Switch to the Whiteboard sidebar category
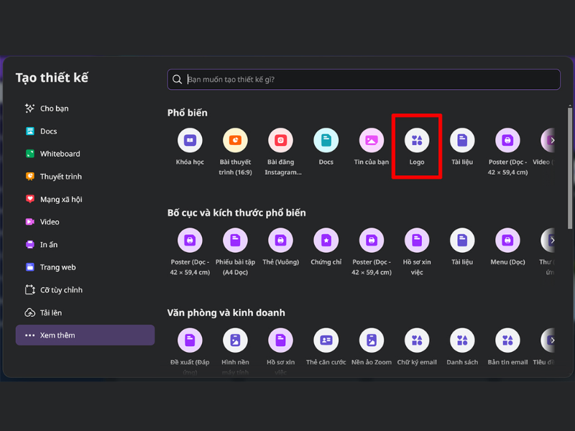Viewport: 575px width, 431px height. [60, 154]
